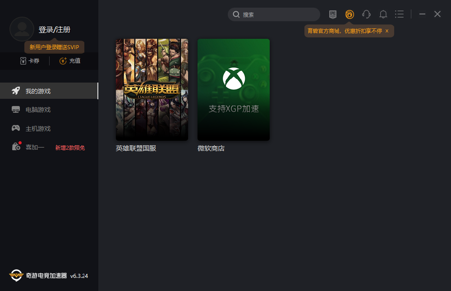Click the search magnifier icon

pos(236,14)
